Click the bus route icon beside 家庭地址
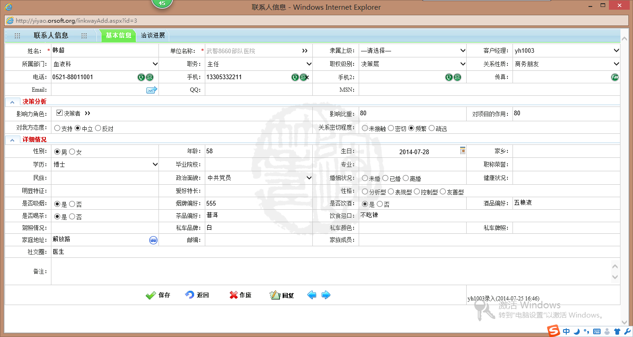Viewport: 633px width, 337px height. click(153, 240)
